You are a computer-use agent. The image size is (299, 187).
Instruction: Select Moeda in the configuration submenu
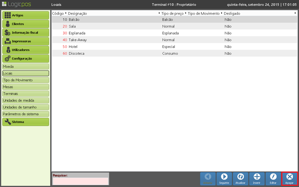(x=26, y=67)
